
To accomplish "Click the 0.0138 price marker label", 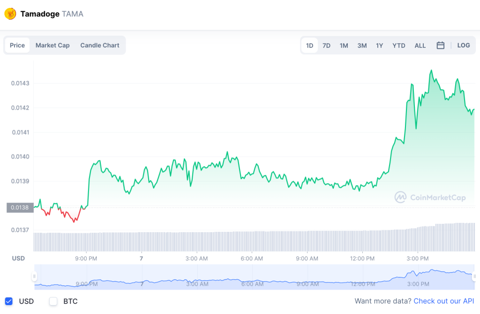I will pyautogui.click(x=20, y=207).
